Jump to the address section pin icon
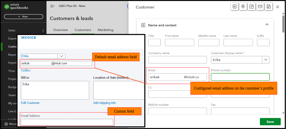286x129 pixels. 243,7
